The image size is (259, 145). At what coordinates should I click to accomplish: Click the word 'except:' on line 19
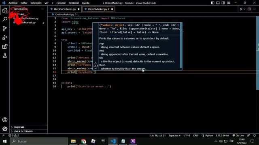(66, 83)
